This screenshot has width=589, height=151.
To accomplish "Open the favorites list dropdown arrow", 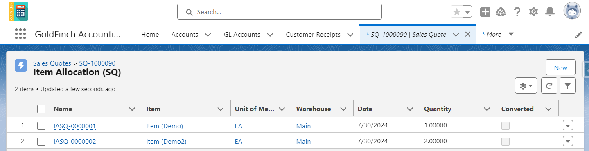I will click(x=467, y=12).
